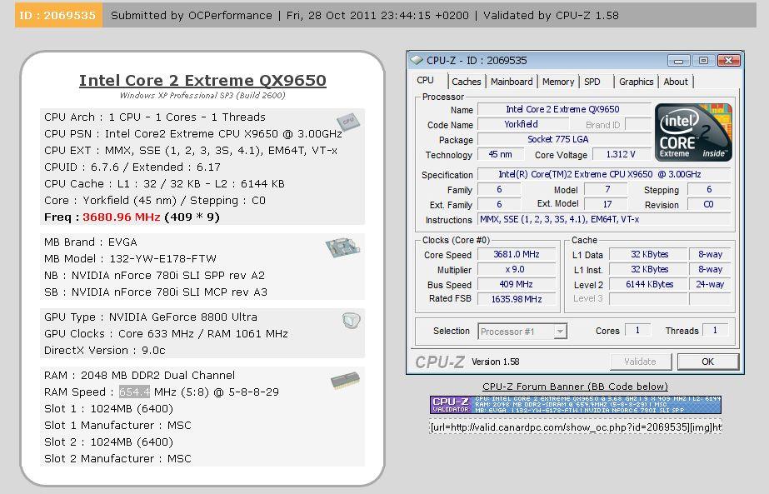
Task: Click the motherboard icon beside MB Brand
Action: tap(342, 247)
